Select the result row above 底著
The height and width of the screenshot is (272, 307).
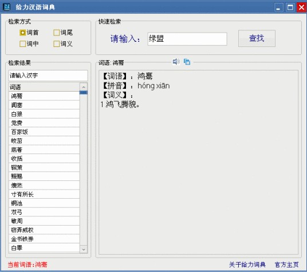click(44, 141)
